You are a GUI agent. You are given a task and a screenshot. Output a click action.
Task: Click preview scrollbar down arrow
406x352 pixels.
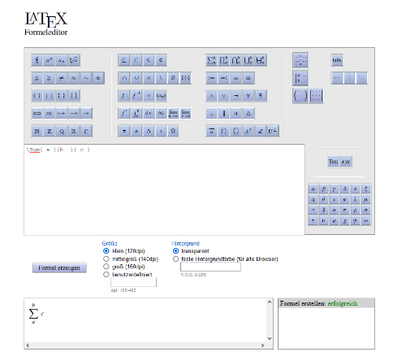pyautogui.click(x=270, y=338)
